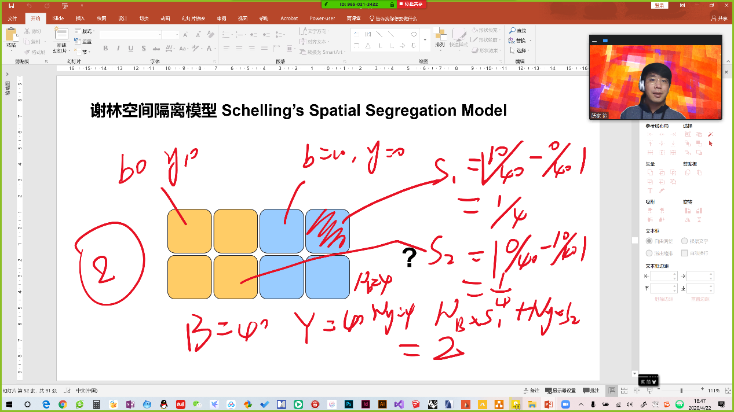
Task: Open the font name combo box
Action: [130, 35]
